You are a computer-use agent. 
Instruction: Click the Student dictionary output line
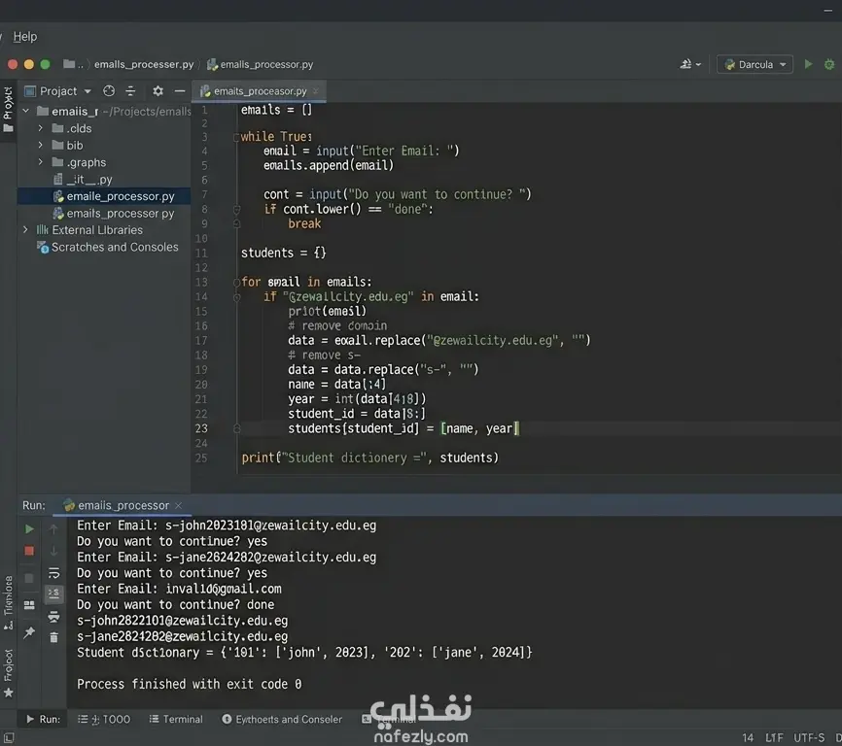[304, 653]
